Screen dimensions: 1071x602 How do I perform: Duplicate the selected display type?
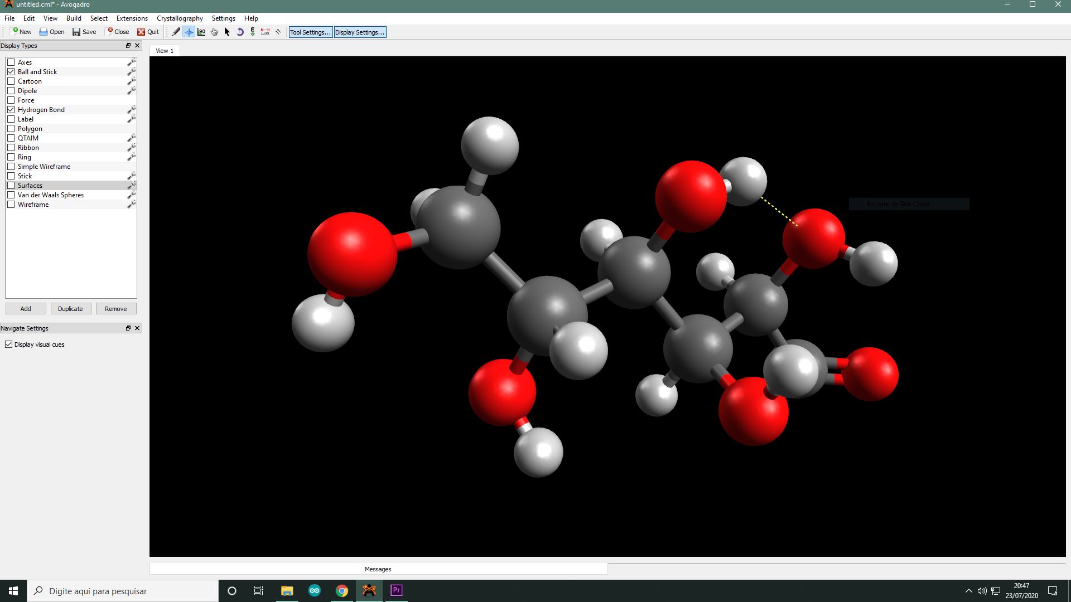coord(71,308)
